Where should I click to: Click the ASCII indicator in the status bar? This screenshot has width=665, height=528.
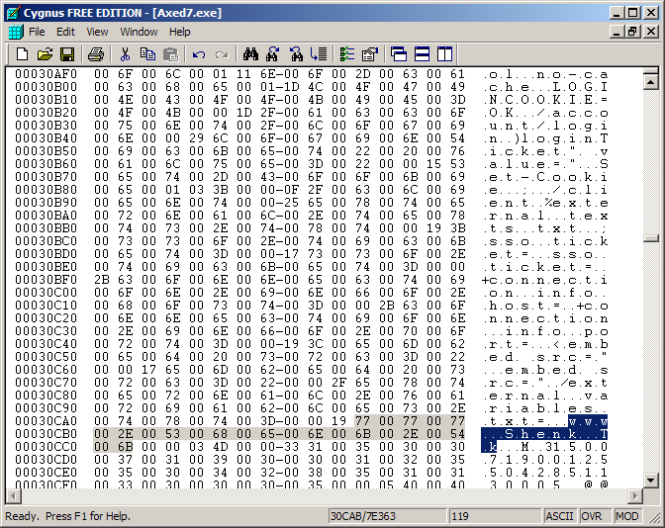click(560, 516)
